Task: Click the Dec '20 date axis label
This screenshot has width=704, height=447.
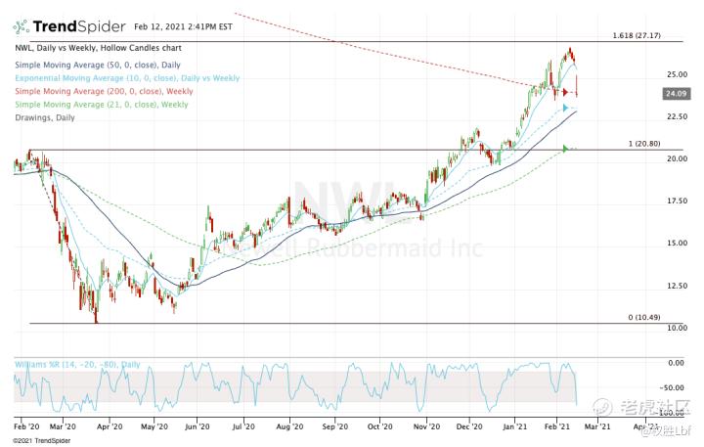Action: point(469,426)
